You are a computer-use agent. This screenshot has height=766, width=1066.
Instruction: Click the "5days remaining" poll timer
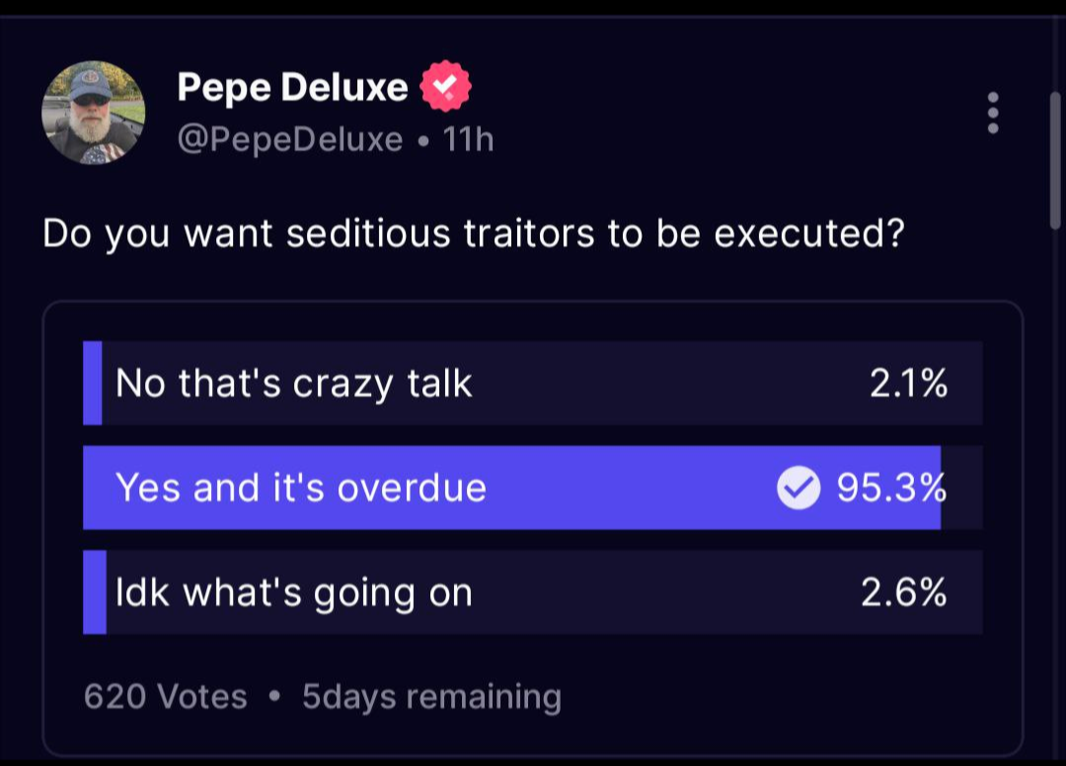pos(431,697)
